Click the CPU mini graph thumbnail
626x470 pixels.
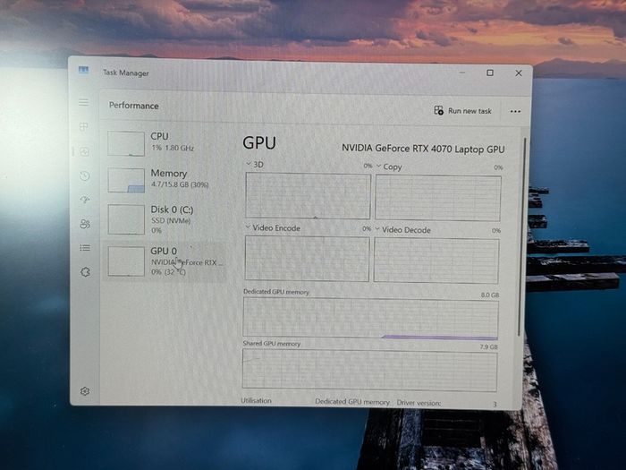pos(126,143)
